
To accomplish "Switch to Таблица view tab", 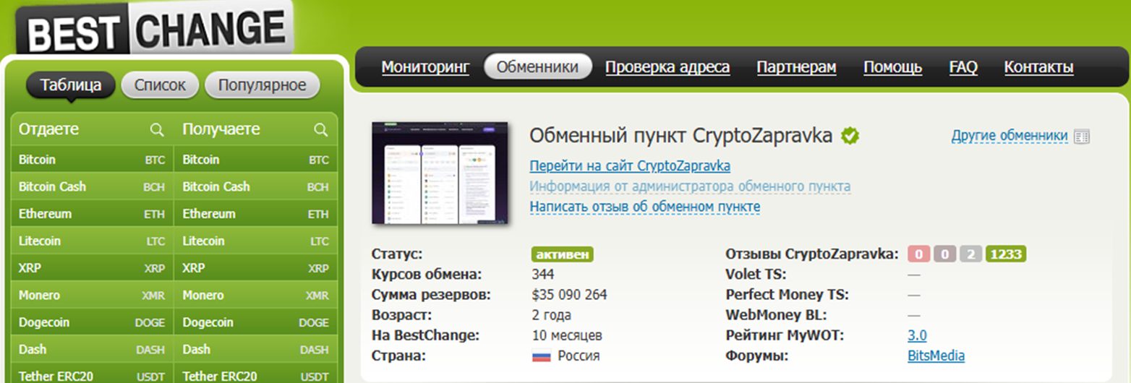I will pos(71,85).
